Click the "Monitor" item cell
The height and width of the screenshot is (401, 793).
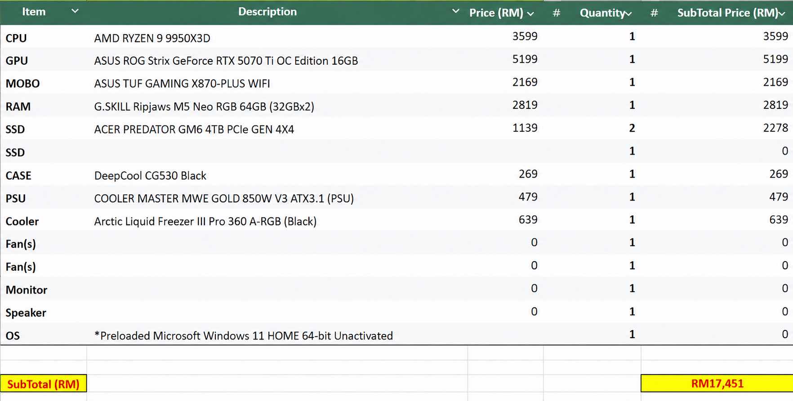26,290
